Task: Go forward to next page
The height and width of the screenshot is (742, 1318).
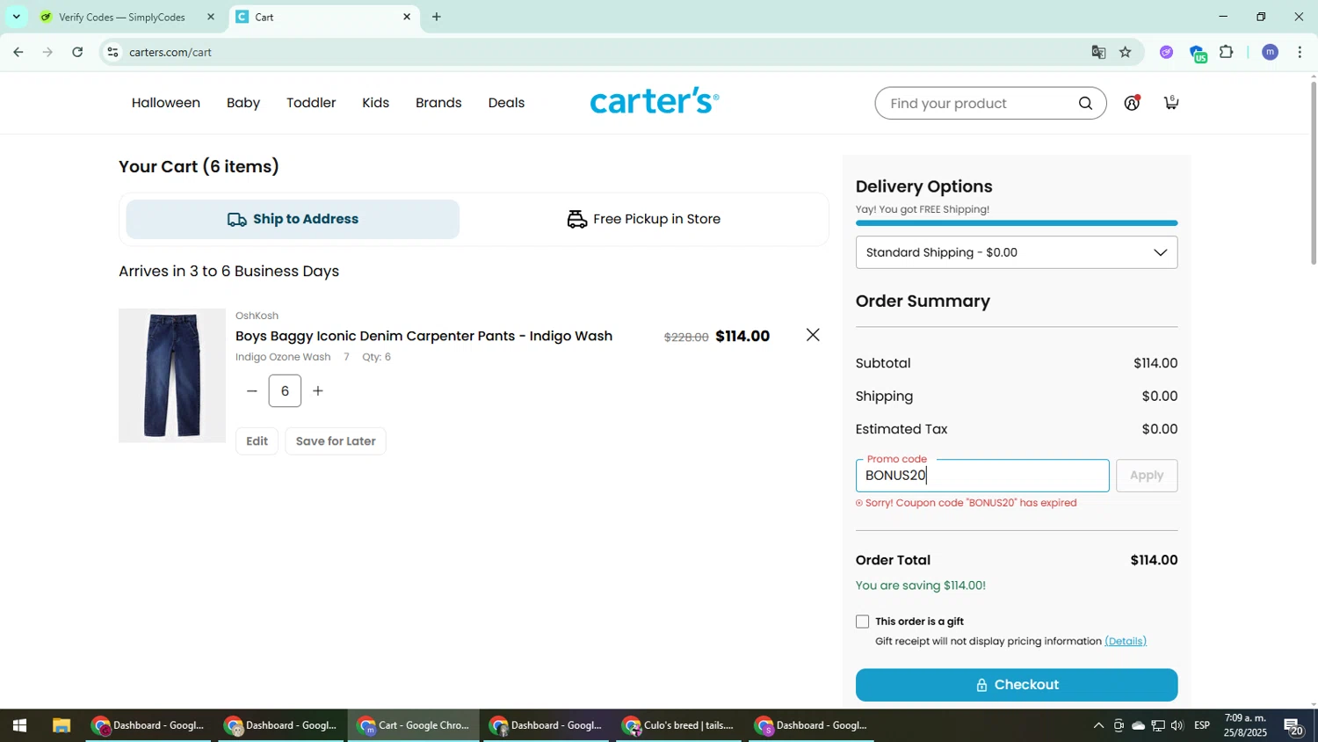Action: 47,53
